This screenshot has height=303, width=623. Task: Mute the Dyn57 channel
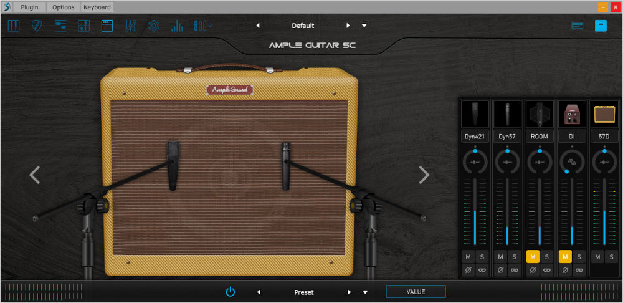click(x=501, y=257)
